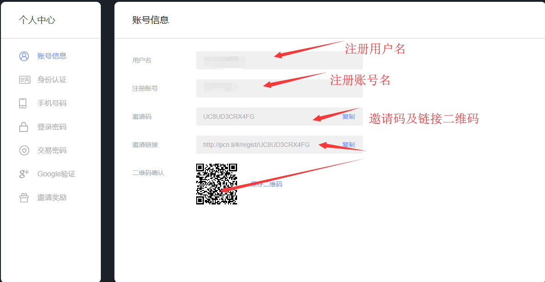This screenshot has height=282, width=545.
Task: Switch to the Google验证 section
Action: (x=56, y=174)
